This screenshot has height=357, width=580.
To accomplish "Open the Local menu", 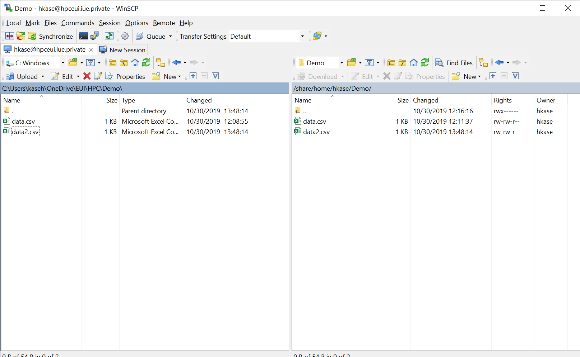I will click(x=14, y=23).
